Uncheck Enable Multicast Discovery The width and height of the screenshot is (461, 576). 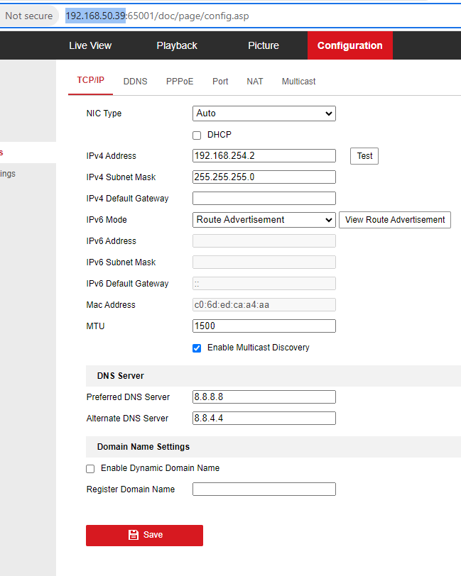[197, 348]
